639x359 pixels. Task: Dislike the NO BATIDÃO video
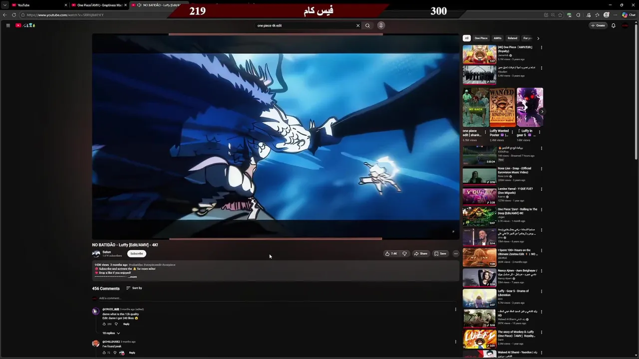pos(404,254)
